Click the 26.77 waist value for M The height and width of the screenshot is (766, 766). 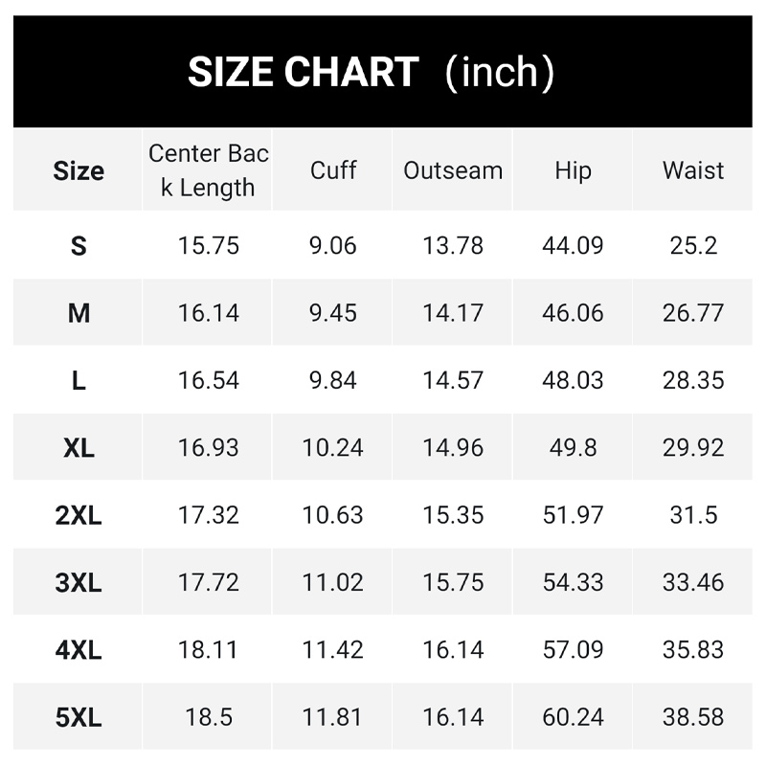[692, 313]
